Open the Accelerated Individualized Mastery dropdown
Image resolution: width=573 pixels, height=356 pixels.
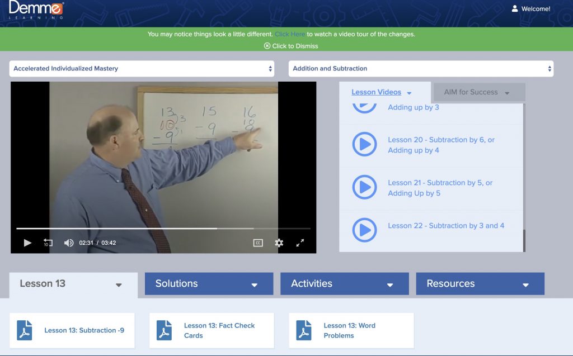(142, 68)
